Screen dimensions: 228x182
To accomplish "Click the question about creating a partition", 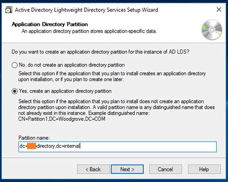I will pyautogui.click(x=101, y=52).
